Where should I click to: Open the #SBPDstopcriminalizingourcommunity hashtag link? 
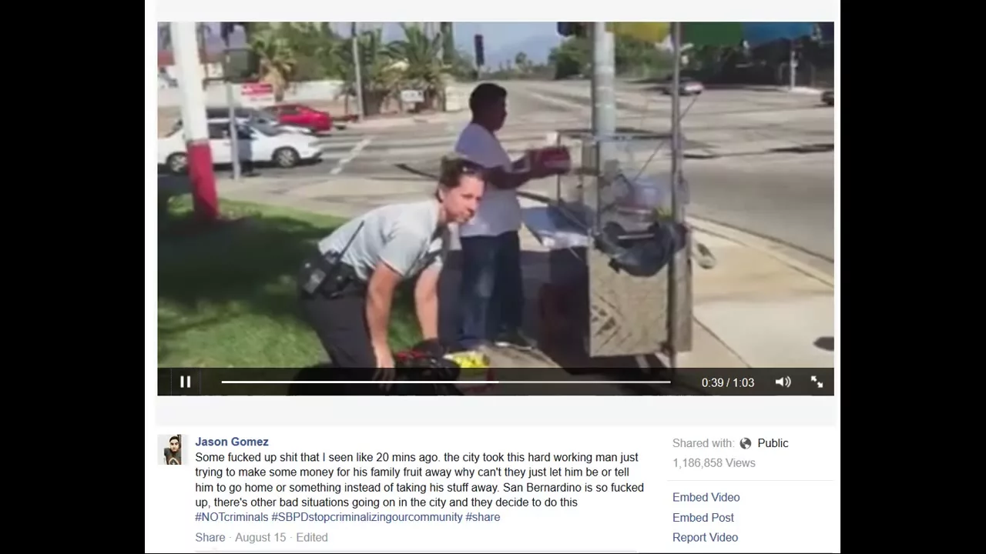click(x=367, y=517)
